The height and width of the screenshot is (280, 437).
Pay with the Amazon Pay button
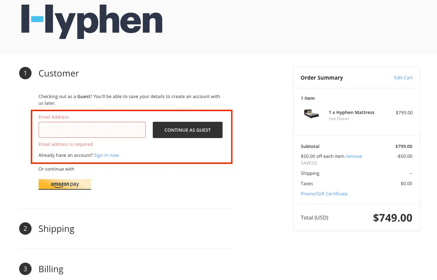pos(65,184)
